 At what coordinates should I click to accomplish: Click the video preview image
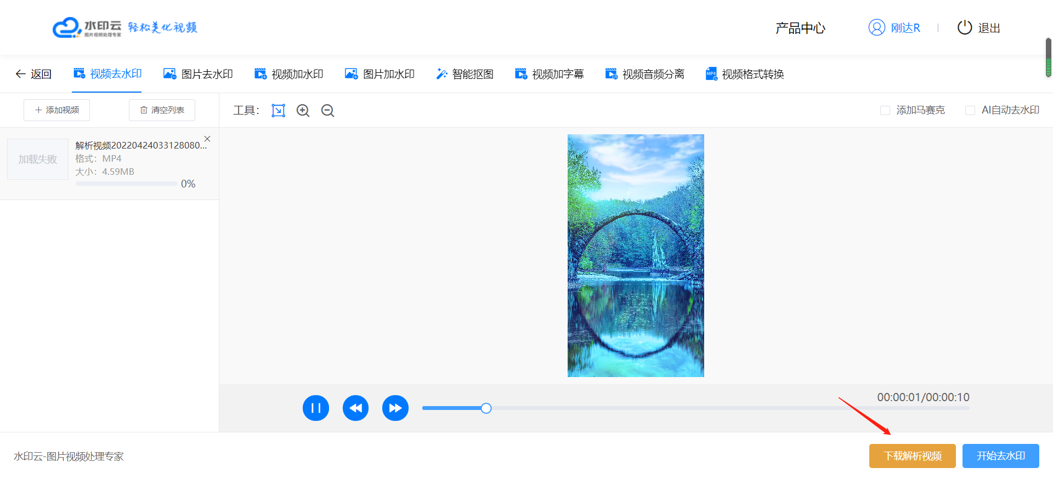tap(636, 255)
